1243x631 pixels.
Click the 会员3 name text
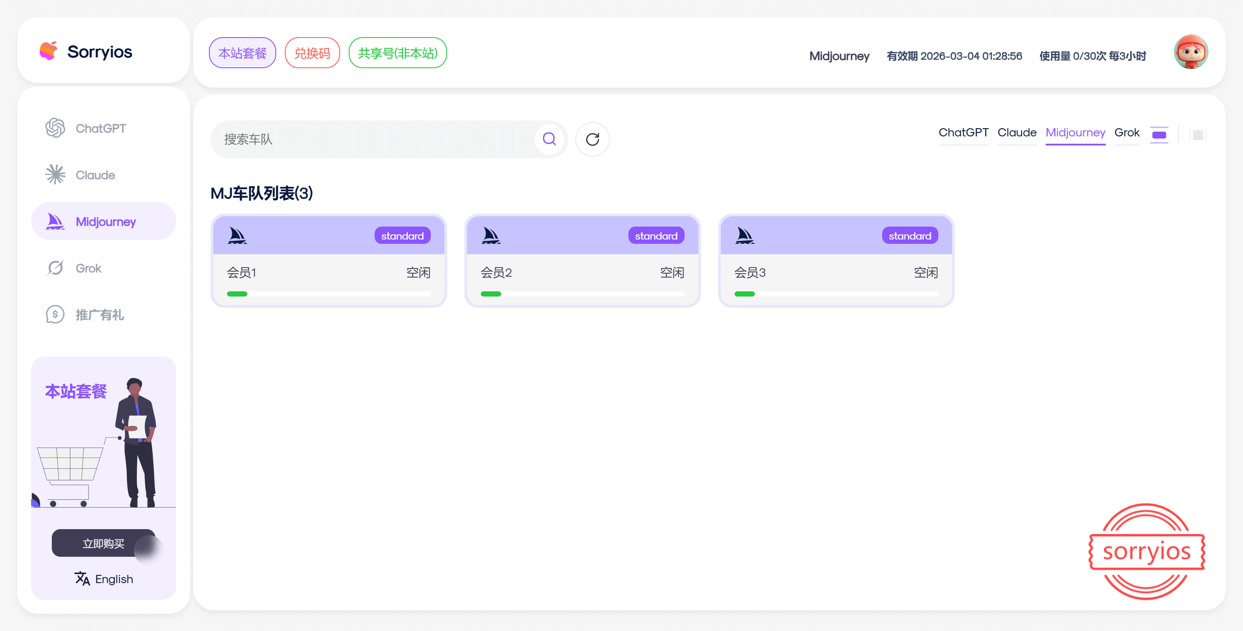point(750,273)
